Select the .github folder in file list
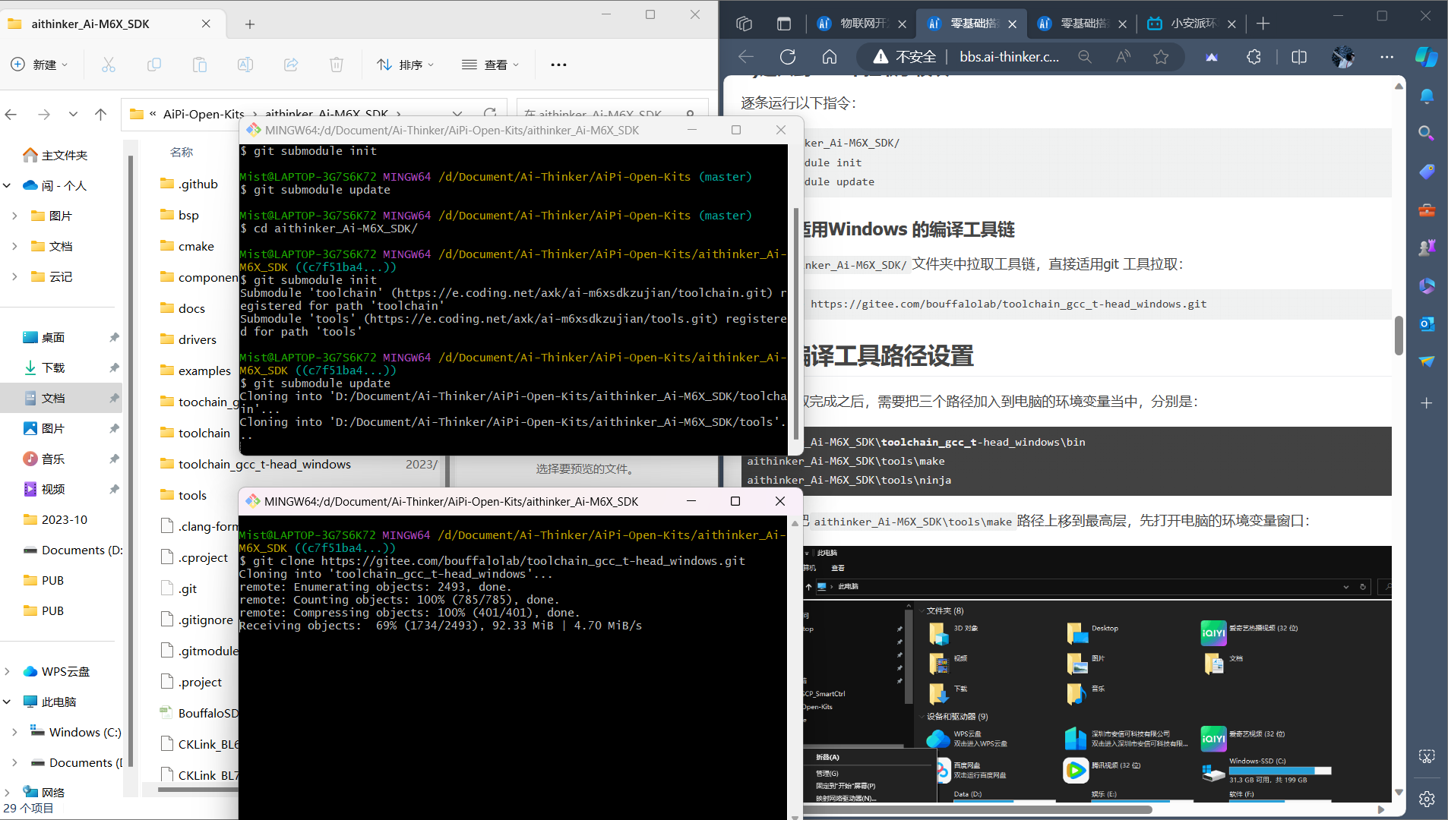The image size is (1448, 820). [198, 184]
